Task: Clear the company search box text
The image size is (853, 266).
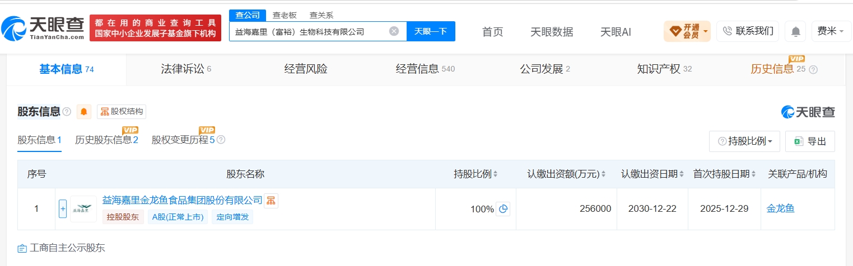Action: (x=394, y=31)
